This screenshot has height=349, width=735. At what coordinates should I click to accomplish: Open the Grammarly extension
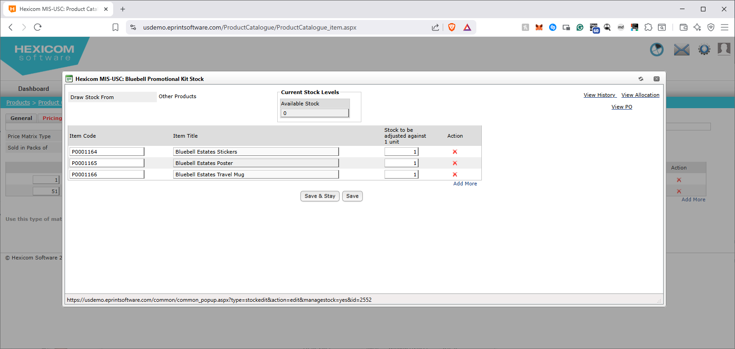pyautogui.click(x=580, y=27)
